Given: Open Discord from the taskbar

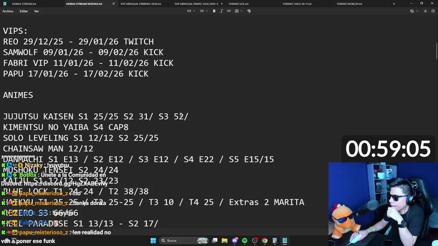Looking at the screenshot, I should pos(235,241).
